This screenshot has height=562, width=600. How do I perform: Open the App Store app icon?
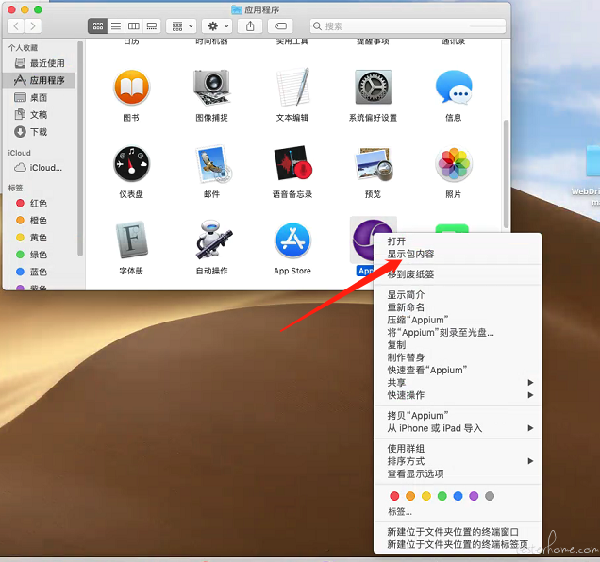292,240
